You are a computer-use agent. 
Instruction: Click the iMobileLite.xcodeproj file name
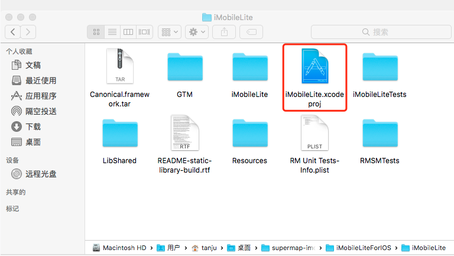click(x=314, y=99)
